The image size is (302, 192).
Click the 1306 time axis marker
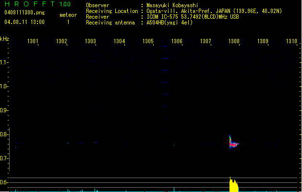point(177,41)
